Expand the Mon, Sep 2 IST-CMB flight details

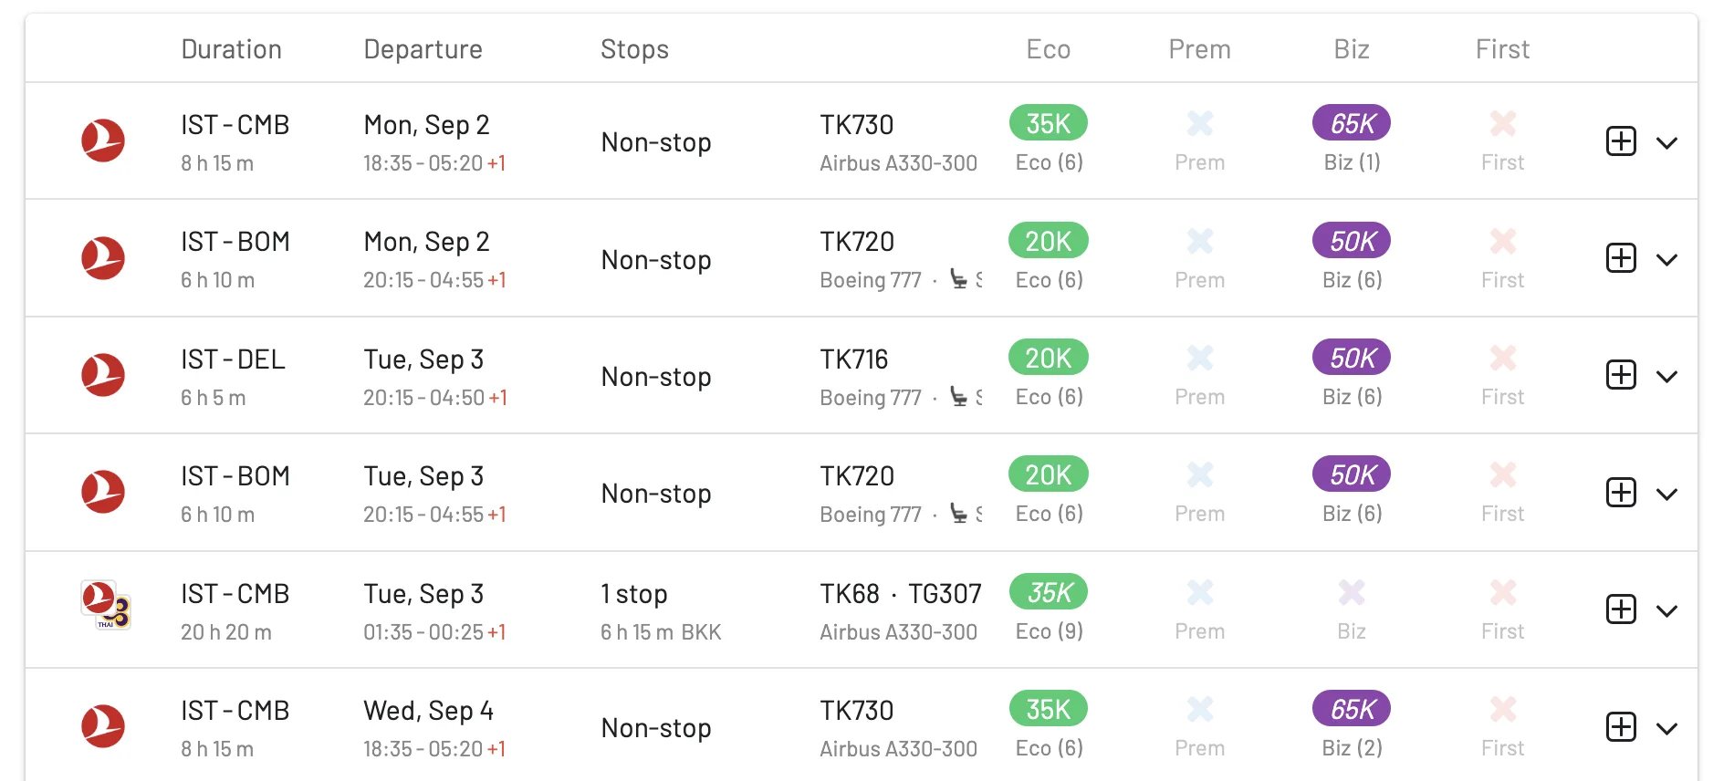click(x=1666, y=143)
